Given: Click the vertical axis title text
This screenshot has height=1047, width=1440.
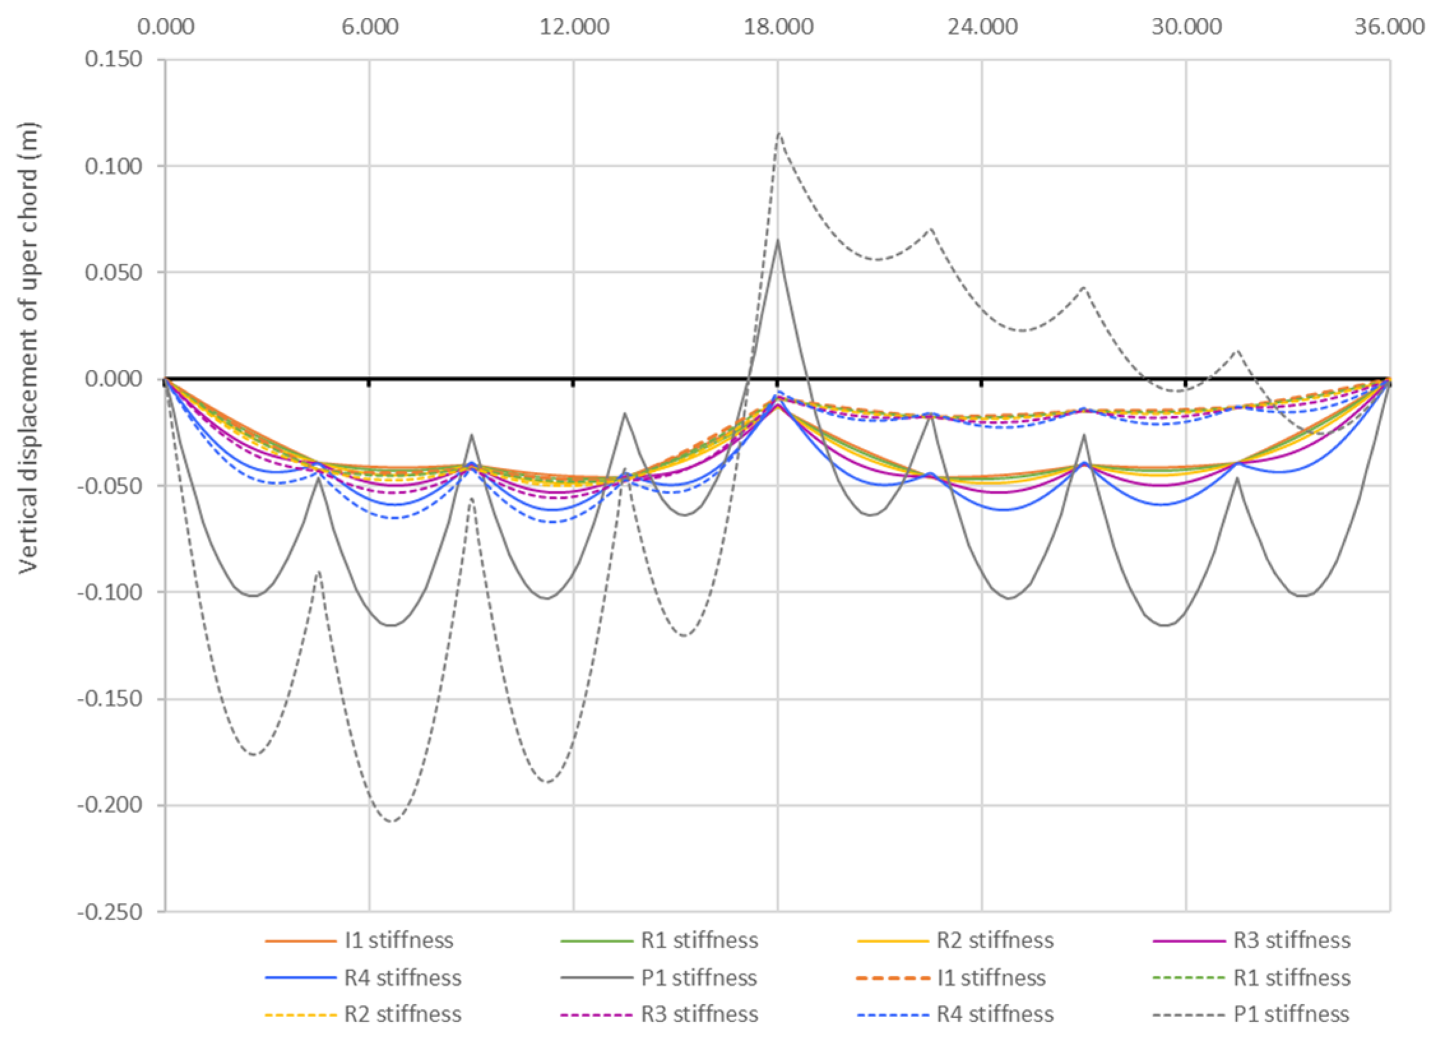Looking at the screenshot, I should [x=28, y=348].
